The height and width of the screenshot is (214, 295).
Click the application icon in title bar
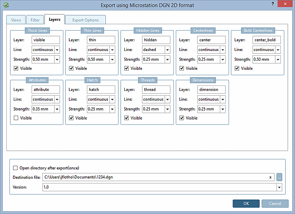[x=5, y=5]
